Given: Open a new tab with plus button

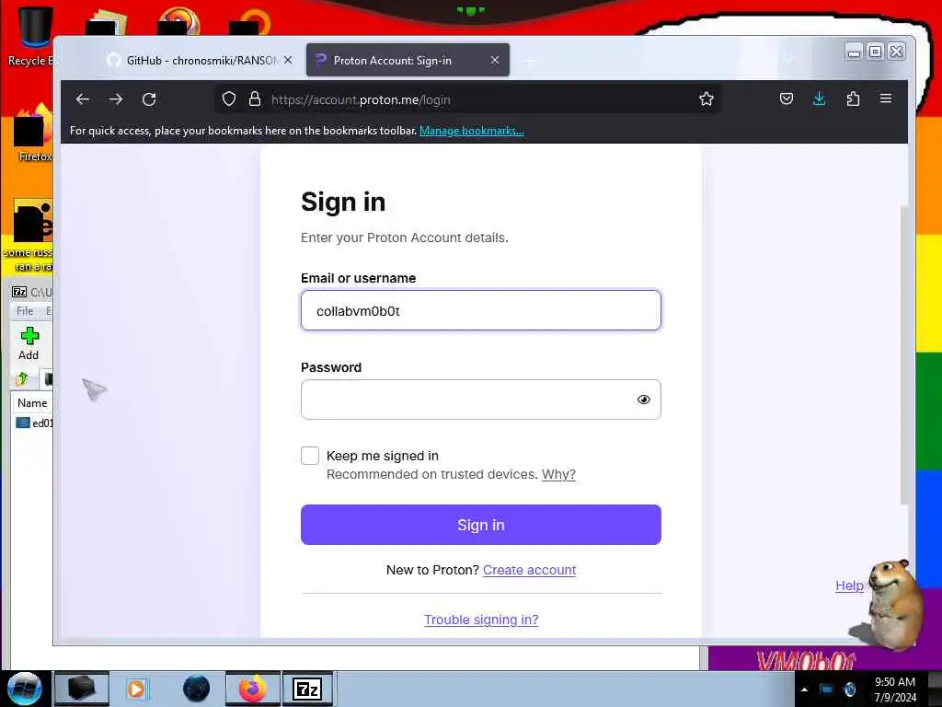Looking at the screenshot, I should 530,61.
